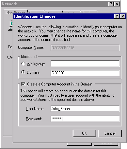Click the User Name label
Screen dimensions: 127x149
[x=35, y=109]
